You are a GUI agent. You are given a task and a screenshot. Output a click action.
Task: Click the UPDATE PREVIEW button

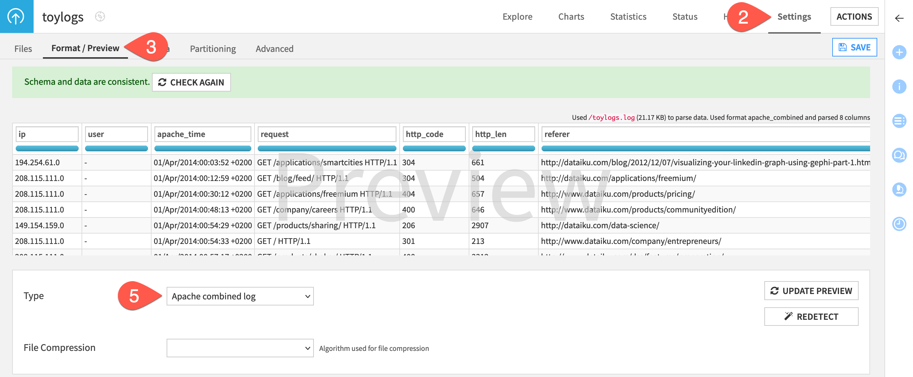(x=811, y=291)
